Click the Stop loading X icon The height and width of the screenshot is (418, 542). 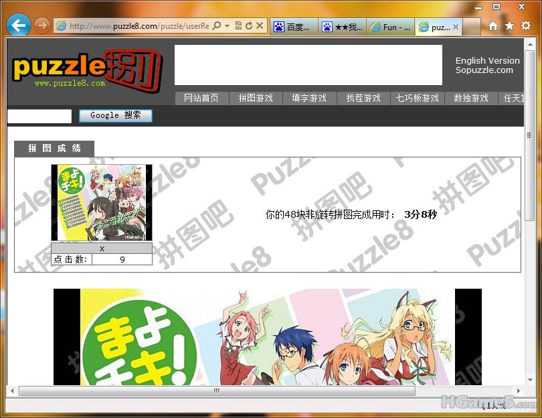pyautogui.click(x=260, y=25)
